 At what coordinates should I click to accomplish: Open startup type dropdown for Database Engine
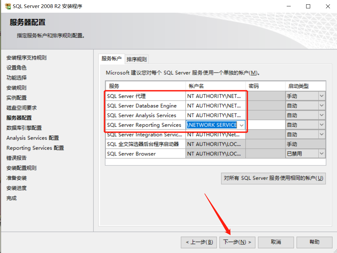pyautogui.click(x=322, y=106)
